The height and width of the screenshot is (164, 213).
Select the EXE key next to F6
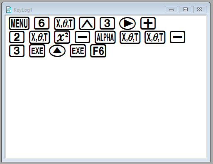[78, 51]
